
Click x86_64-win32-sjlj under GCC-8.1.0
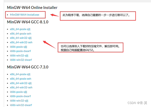point(21,38)
